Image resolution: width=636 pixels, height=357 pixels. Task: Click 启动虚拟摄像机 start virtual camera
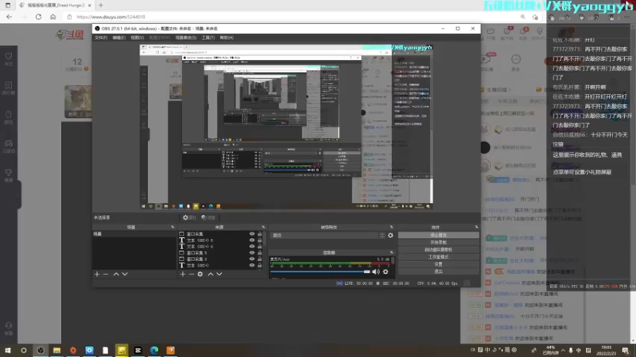[x=438, y=250]
